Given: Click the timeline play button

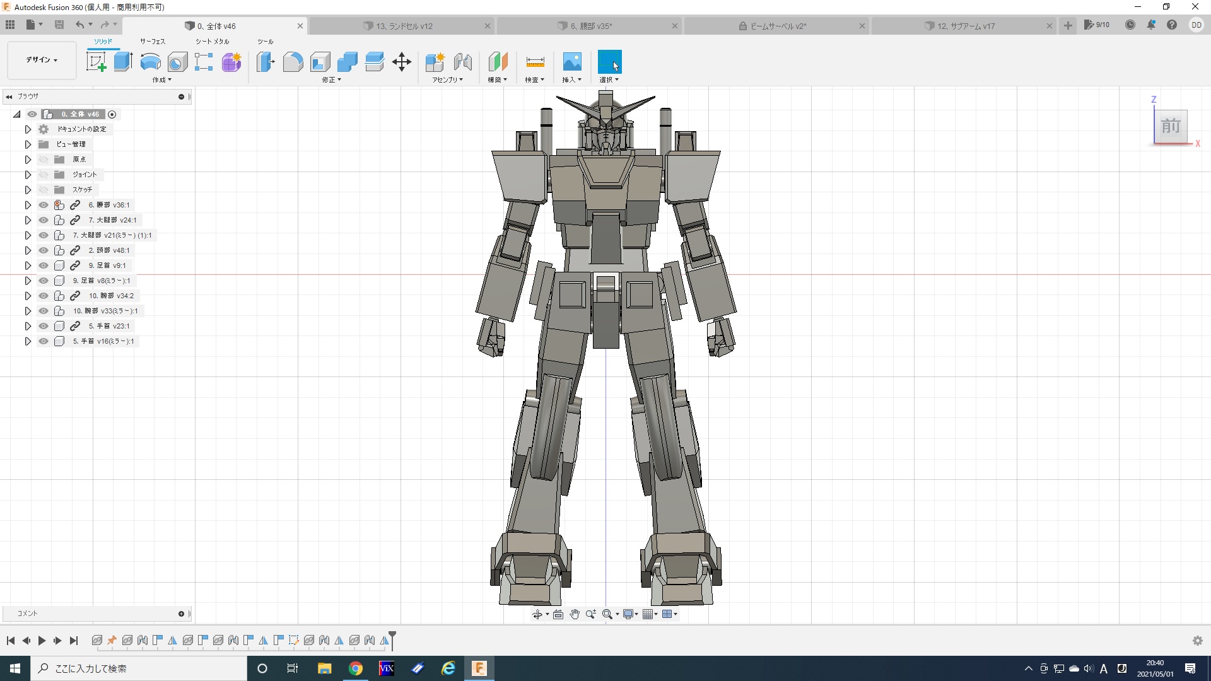Looking at the screenshot, I should [42, 641].
